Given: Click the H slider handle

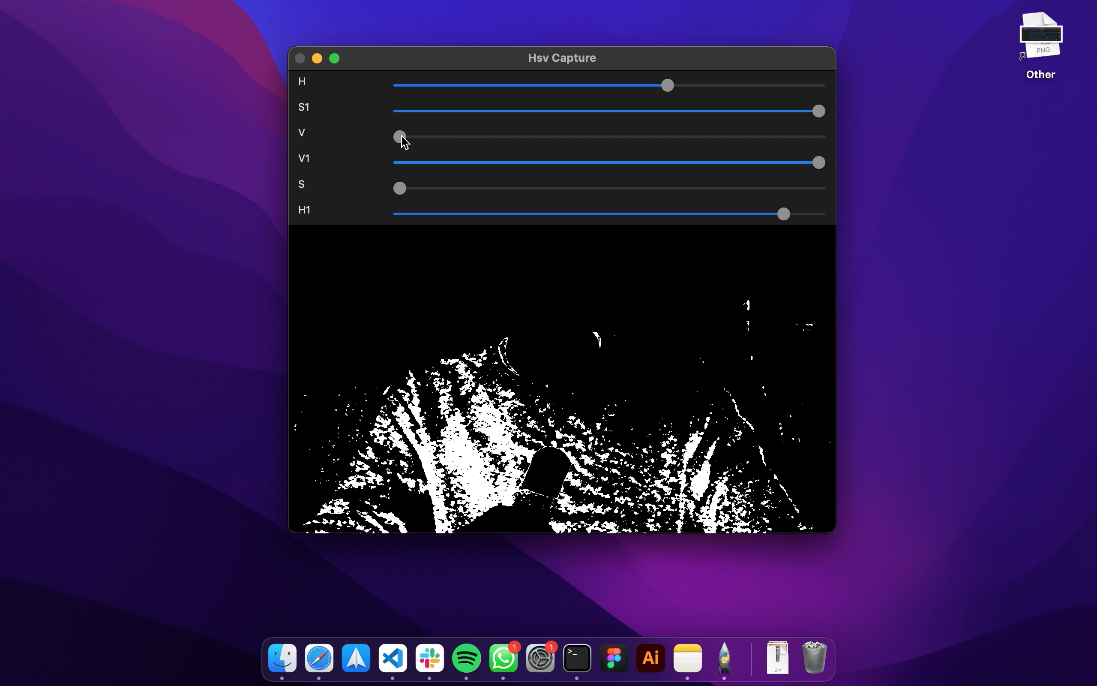Looking at the screenshot, I should pyautogui.click(x=667, y=85).
